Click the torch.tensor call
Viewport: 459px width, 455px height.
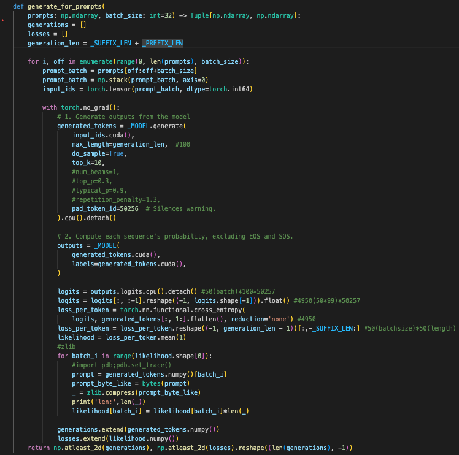coord(169,89)
